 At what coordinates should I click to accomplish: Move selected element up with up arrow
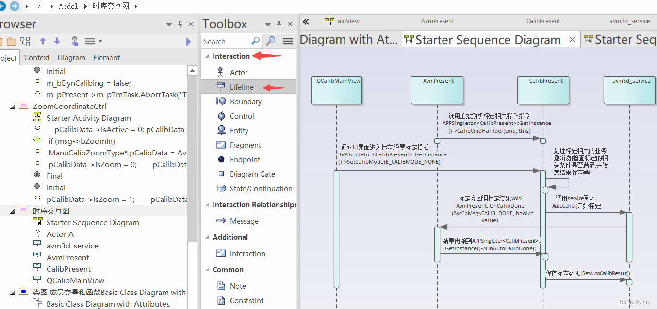pyautogui.click(x=43, y=41)
